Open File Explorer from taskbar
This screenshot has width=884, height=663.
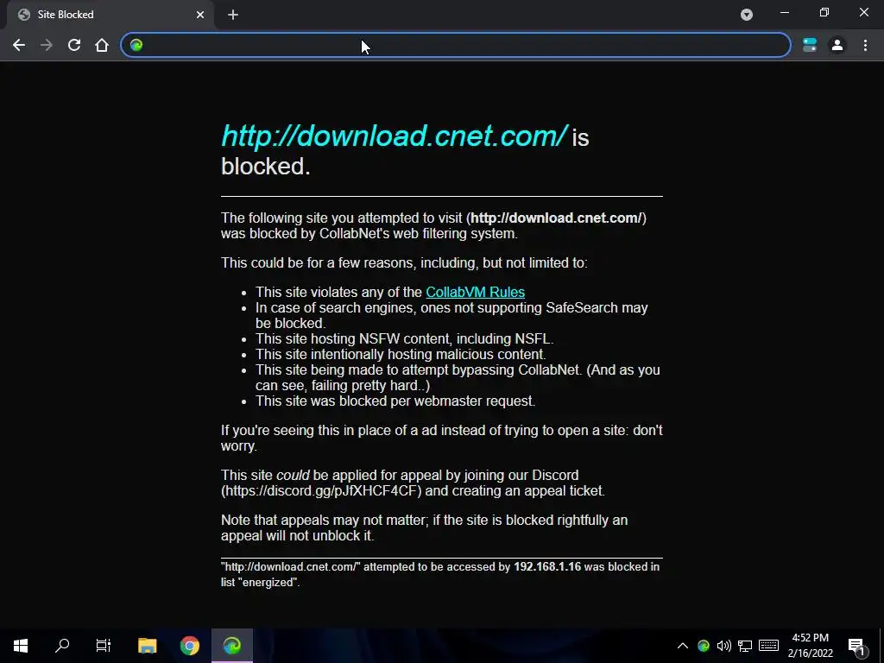coord(147,646)
